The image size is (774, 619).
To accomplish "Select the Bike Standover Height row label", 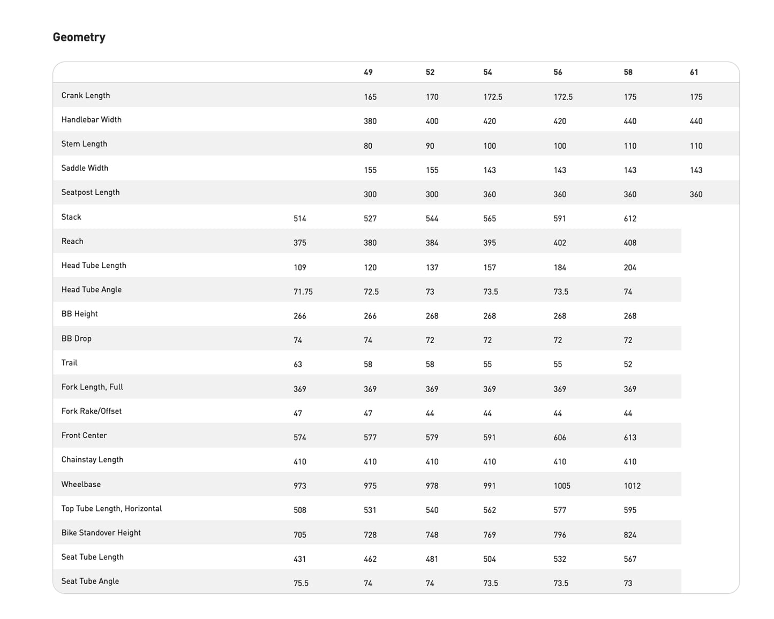I will [101, 533].
